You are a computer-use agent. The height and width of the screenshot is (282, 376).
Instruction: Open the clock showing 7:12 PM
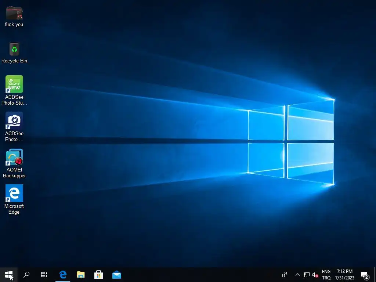tap(344, 275)
